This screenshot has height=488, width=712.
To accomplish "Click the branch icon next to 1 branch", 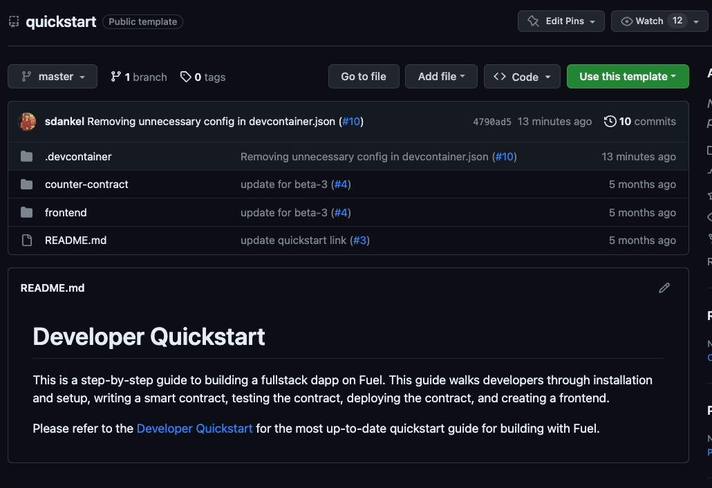I will [x=115, y=77].
